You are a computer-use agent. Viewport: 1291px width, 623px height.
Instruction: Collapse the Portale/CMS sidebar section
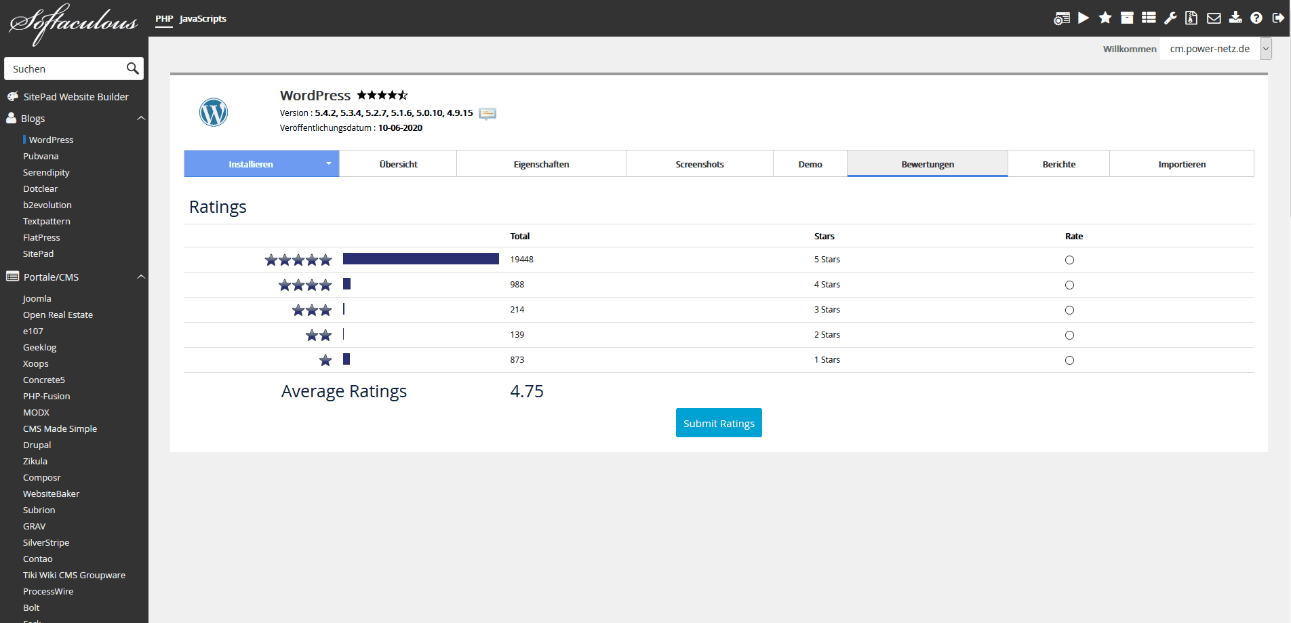tap(141, 277)
